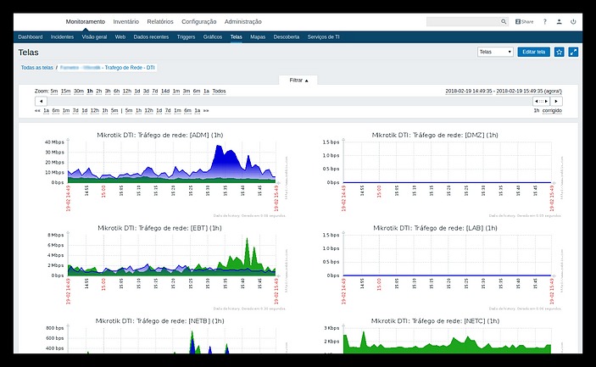The width and height of the screenshot is (596, 367).
Task: Log out using the power icon
Action: coord(574,21)
